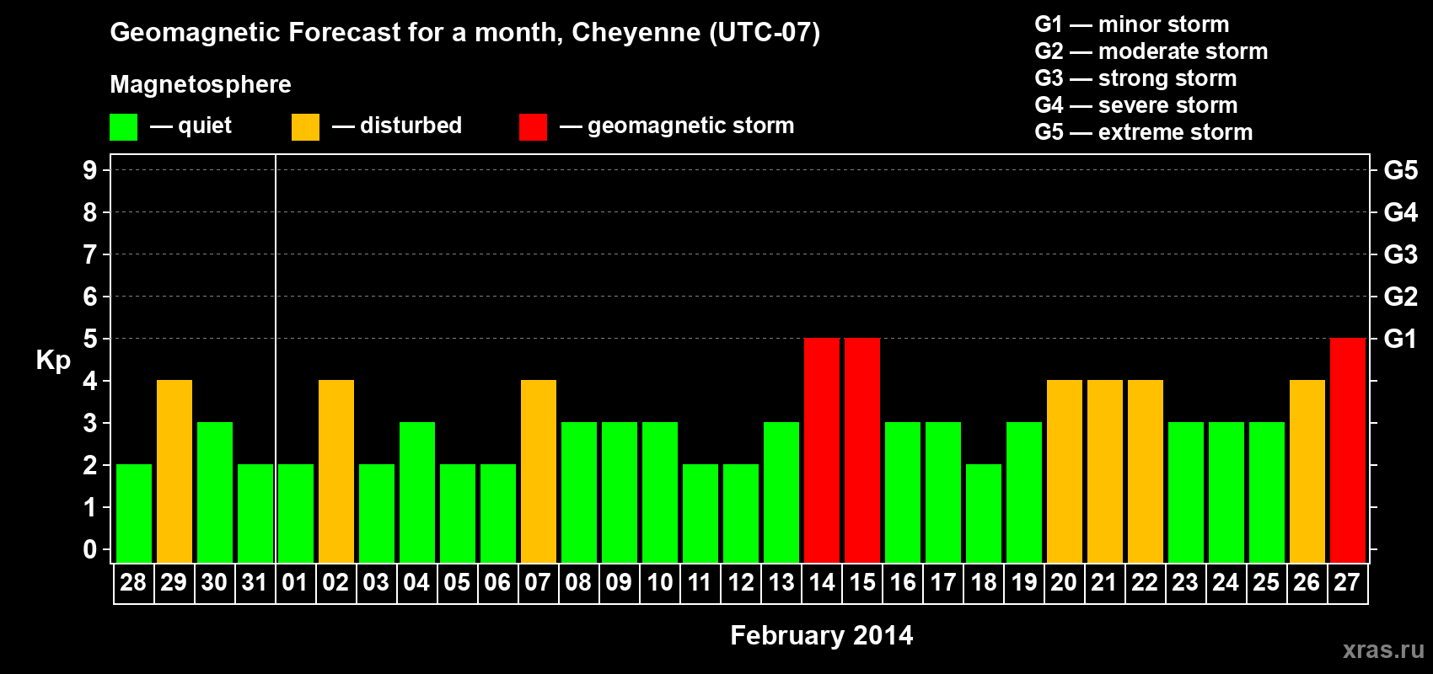Click the date label '16' on the axis

click(902, 583)
